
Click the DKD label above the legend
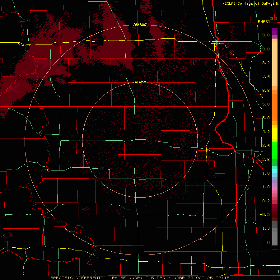273,19
